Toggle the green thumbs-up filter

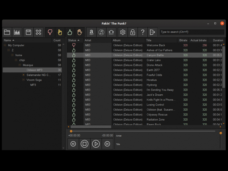pos(69,32)
